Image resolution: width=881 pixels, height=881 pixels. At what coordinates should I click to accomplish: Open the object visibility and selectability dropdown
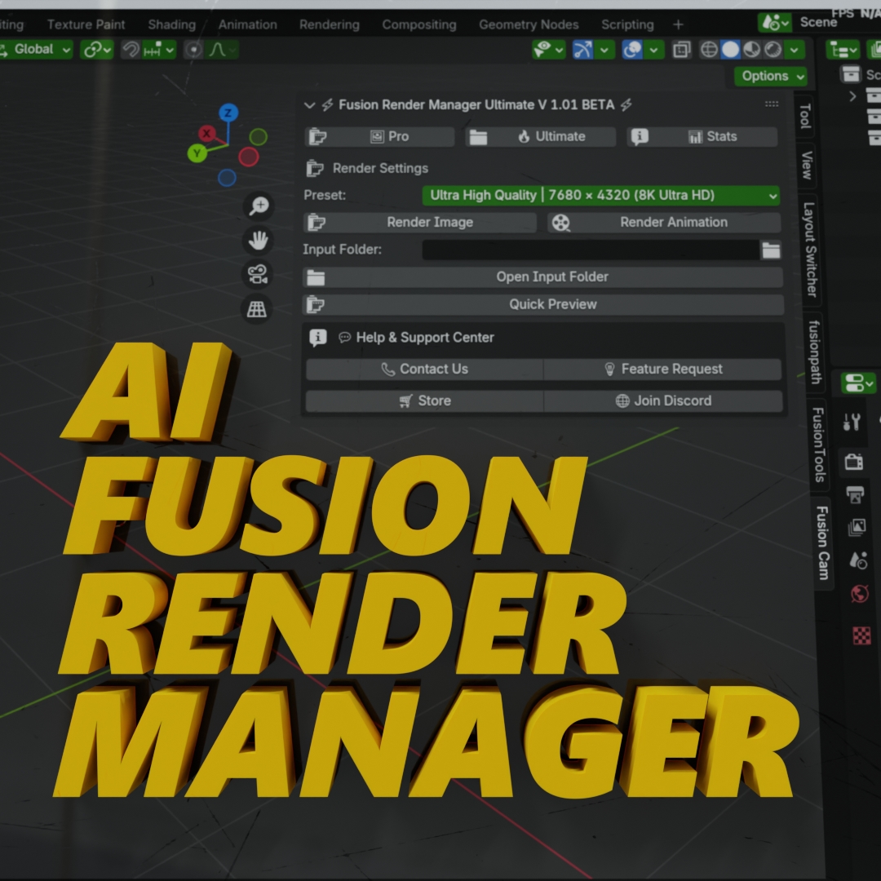pyautogui.click(x=548, y=50)
